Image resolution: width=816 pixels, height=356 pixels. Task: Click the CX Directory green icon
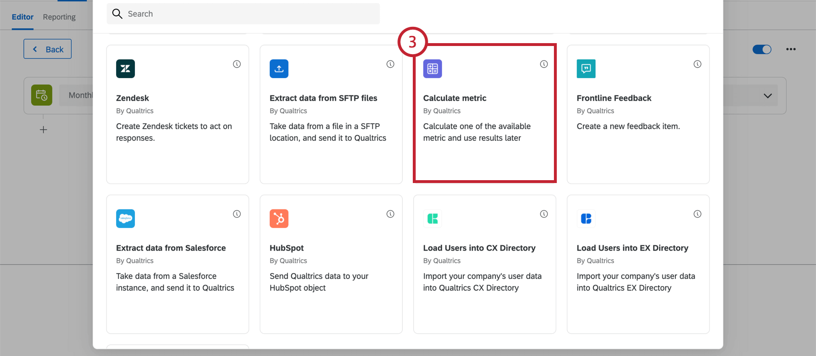click(432, 218)
